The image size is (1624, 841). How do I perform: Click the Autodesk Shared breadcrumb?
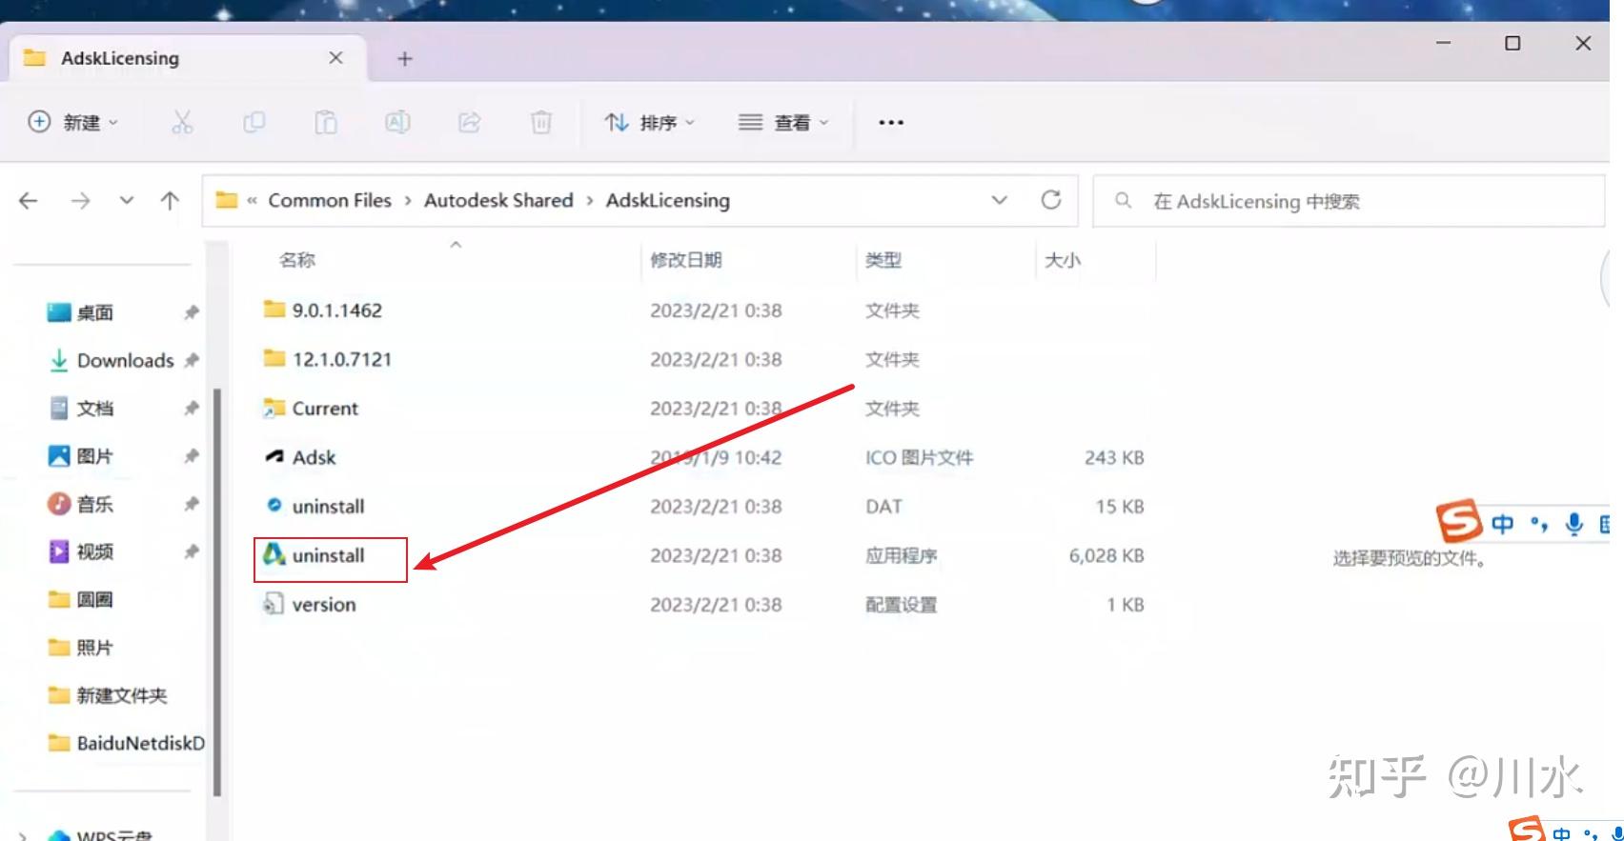[498, 200]
